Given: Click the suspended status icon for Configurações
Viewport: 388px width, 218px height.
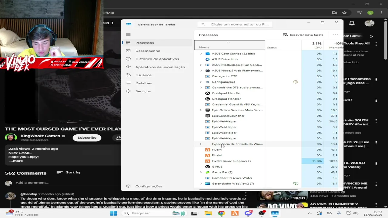Looking at the screenshot, I should click(296, 82).
